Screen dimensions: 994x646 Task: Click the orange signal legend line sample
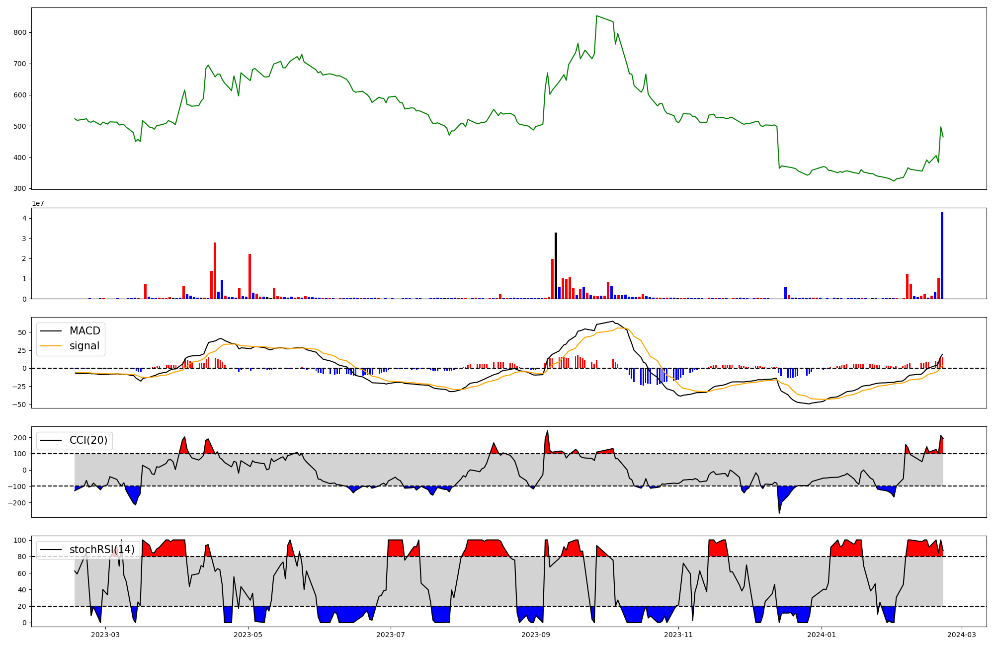tap(51, 346)
